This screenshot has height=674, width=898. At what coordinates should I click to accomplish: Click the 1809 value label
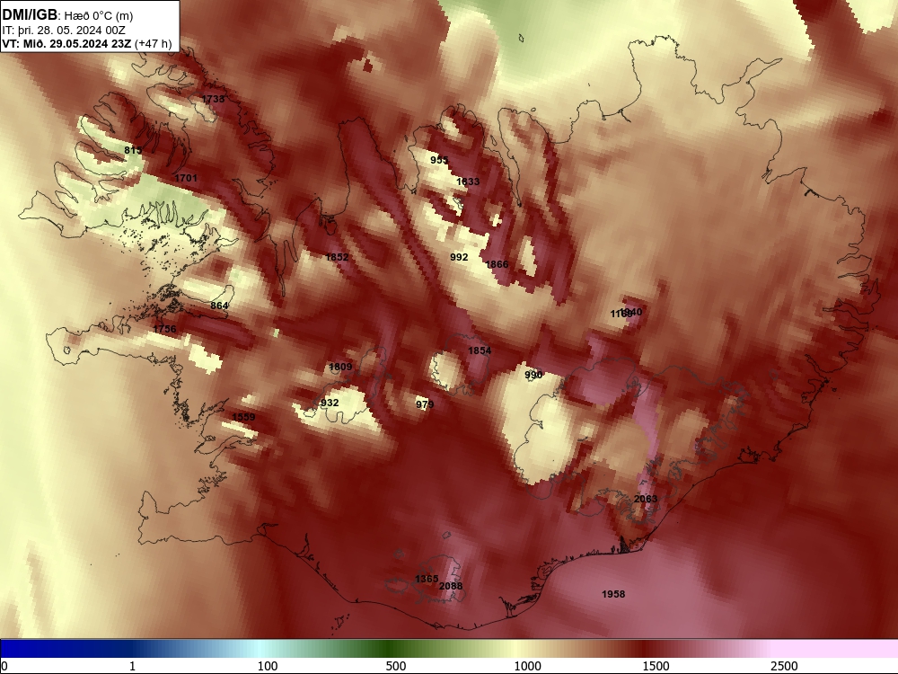[x=340, y=367]
